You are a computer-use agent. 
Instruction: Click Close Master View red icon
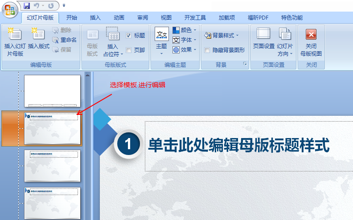(311, 35)
